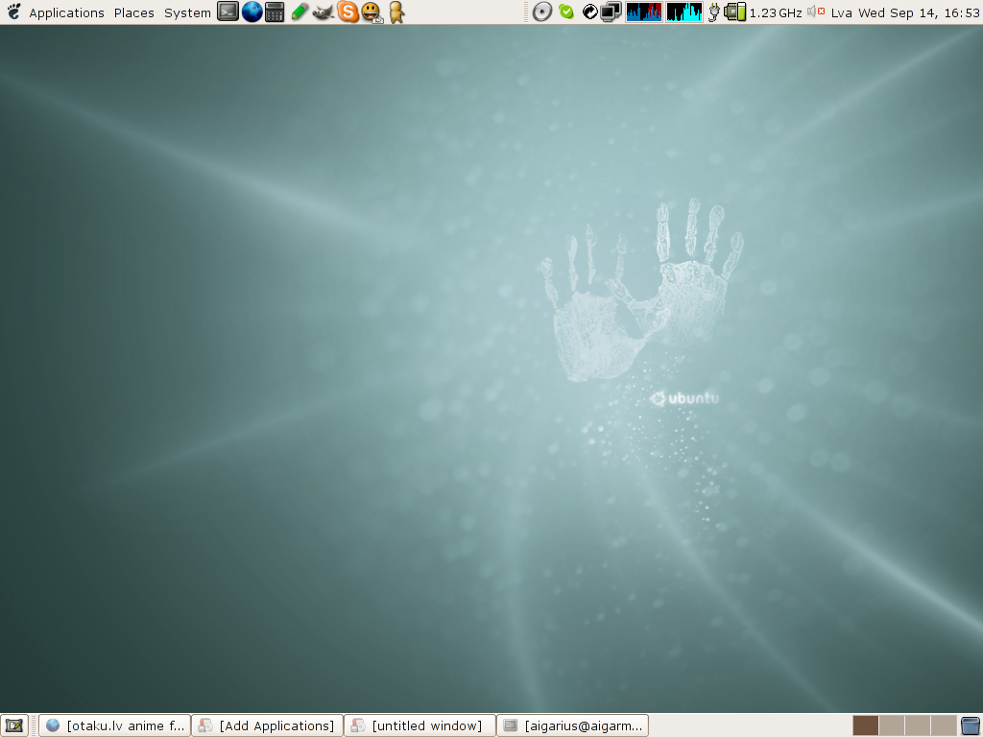The image size is (983, 737).
Task: Launch the yellow figure messenger icon
Action: [x=396, y=12]
